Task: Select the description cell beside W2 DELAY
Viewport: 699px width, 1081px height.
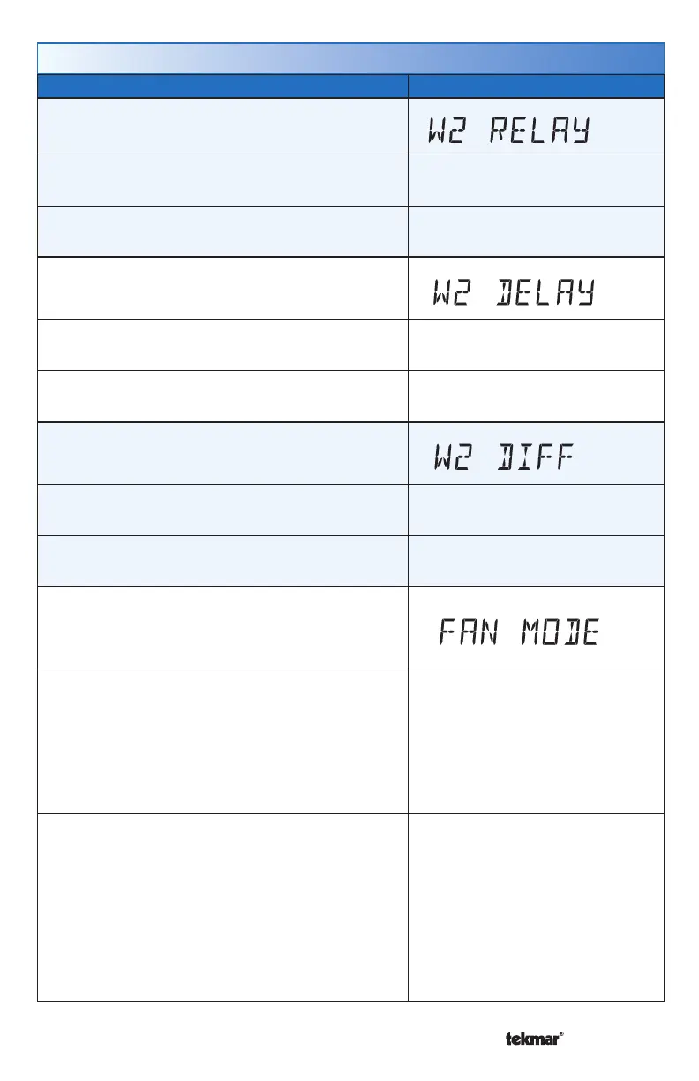Action: click(x=222, y=287)
